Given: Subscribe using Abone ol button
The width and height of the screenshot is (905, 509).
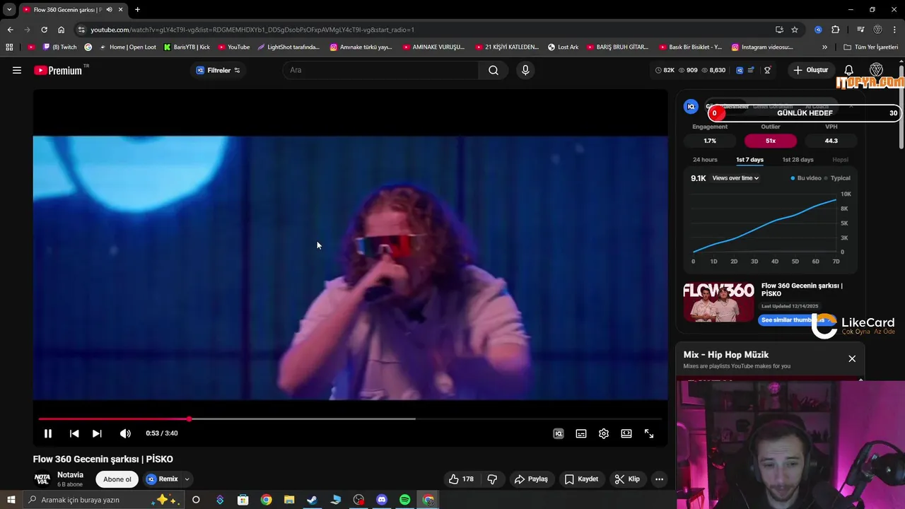Looking at the screenshot, I should 117,479.
